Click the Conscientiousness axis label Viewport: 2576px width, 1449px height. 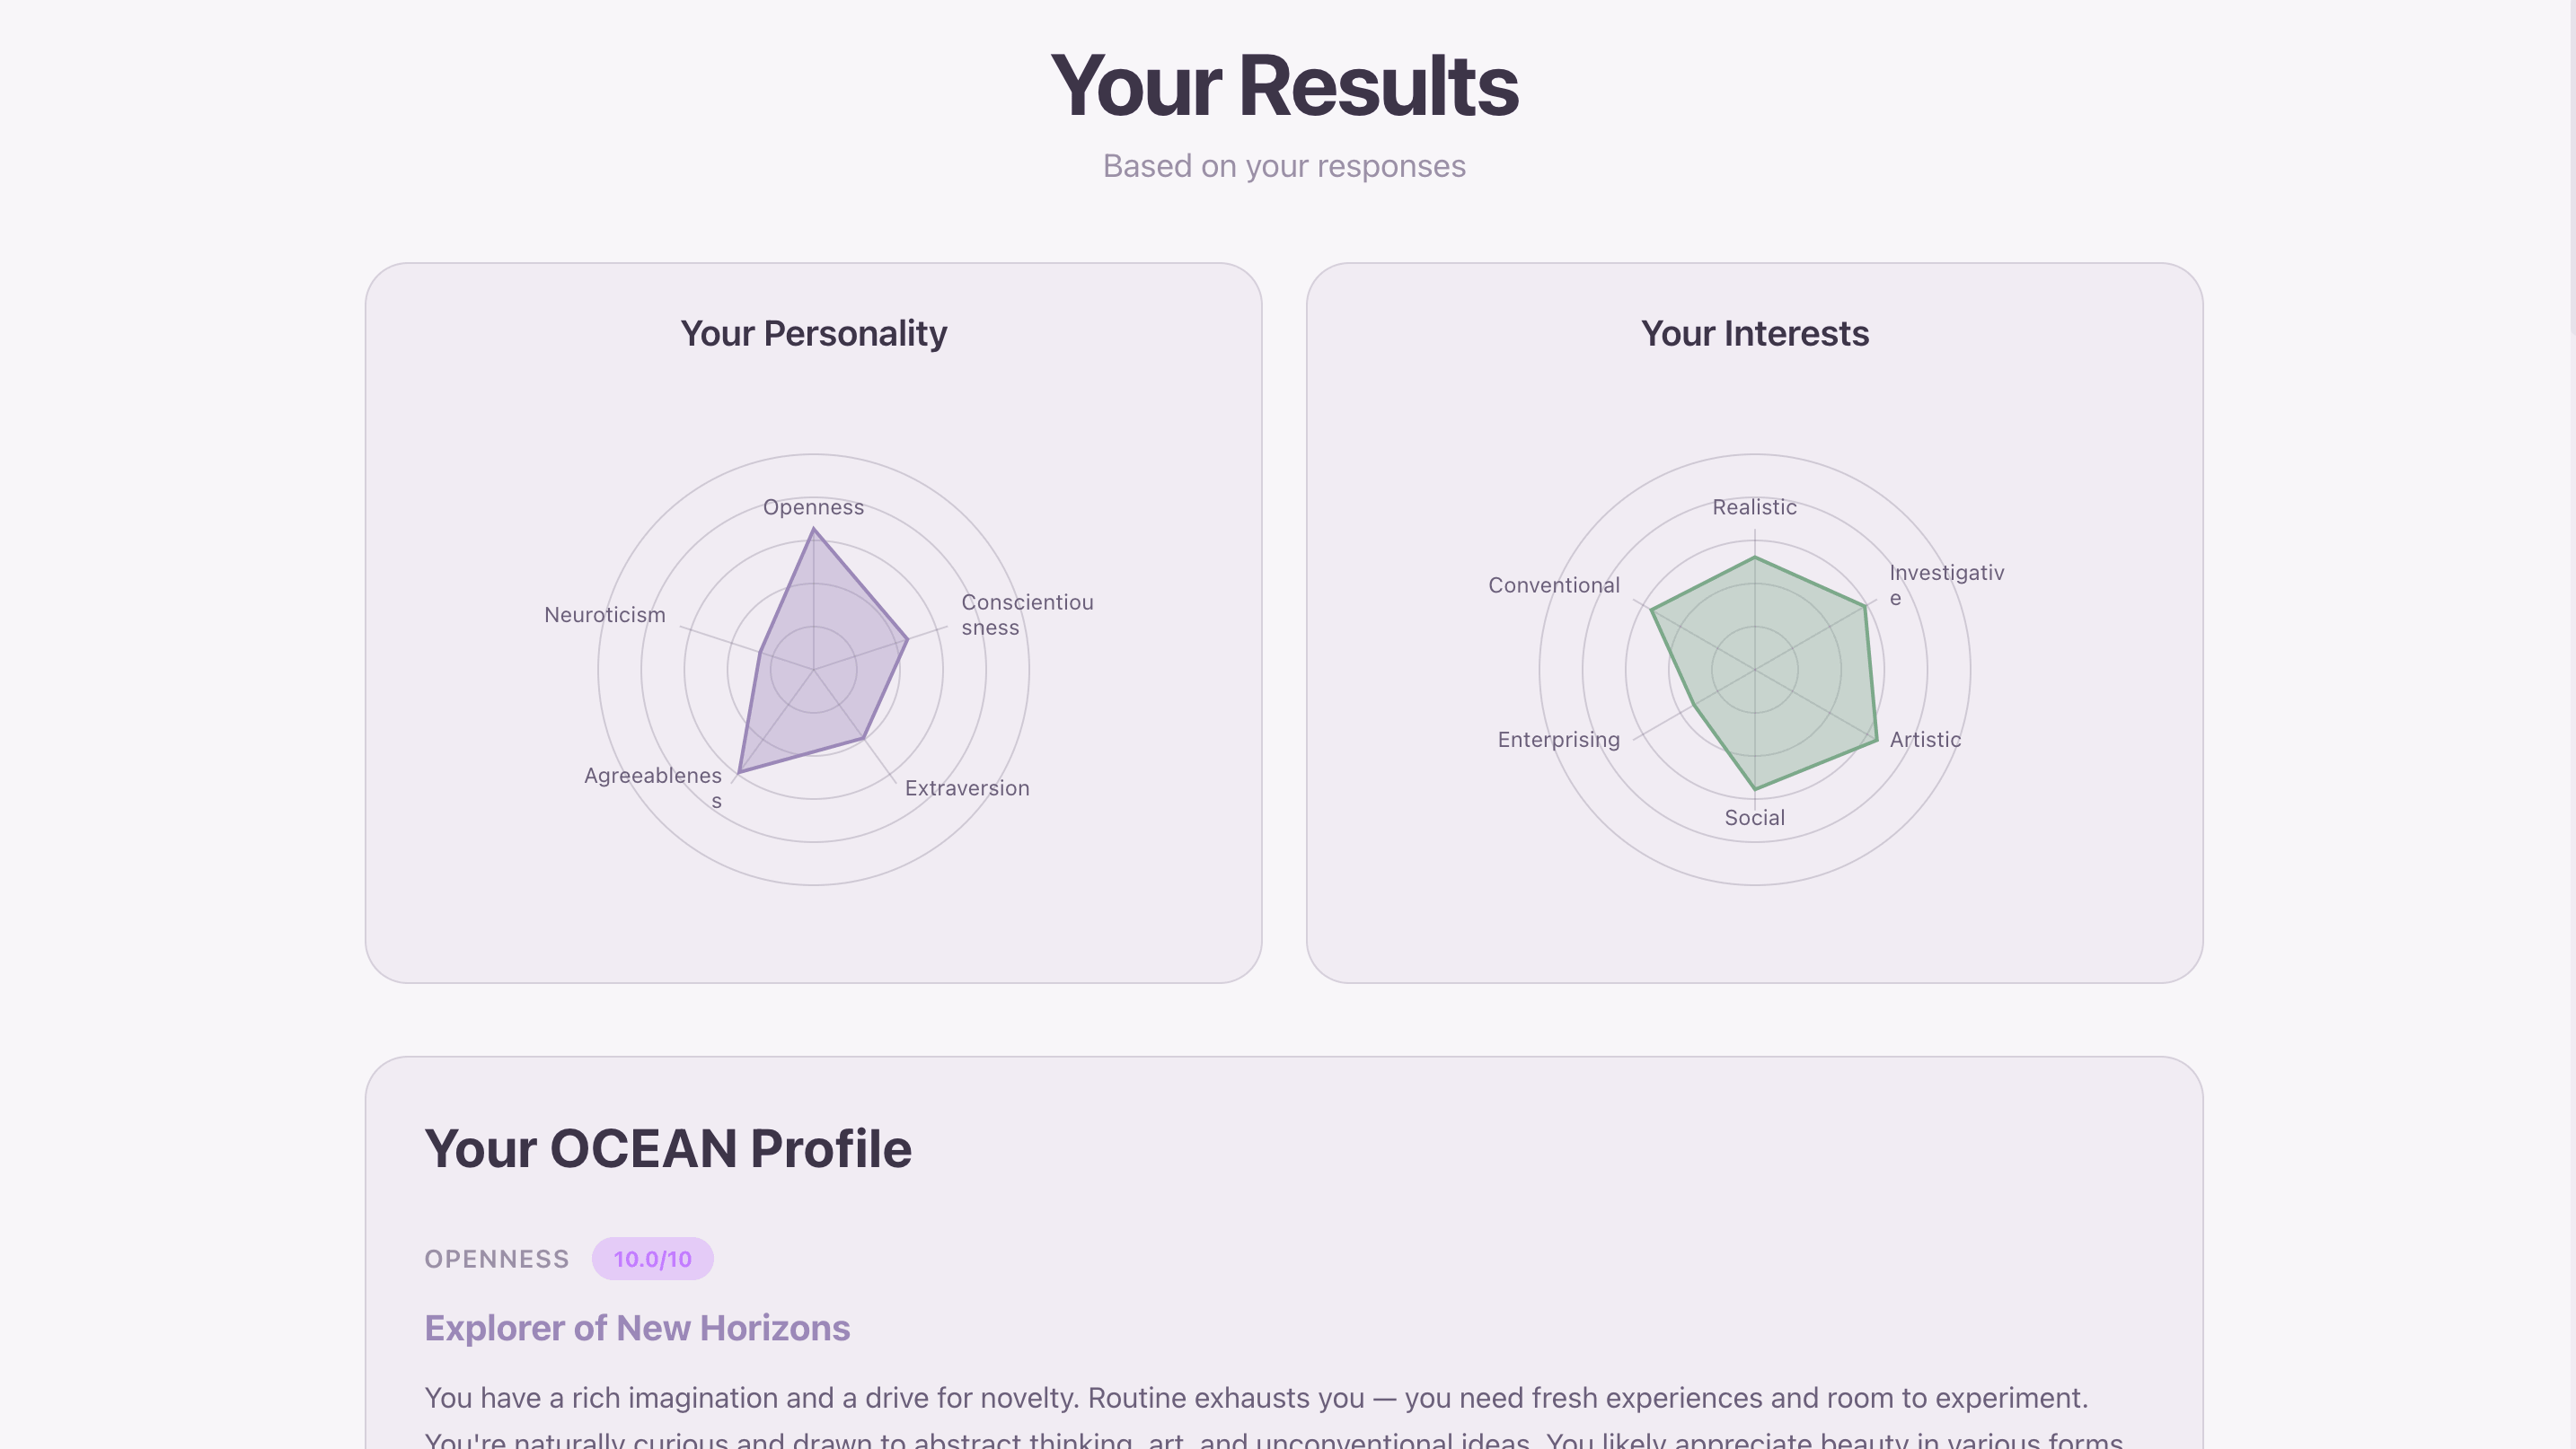(x=1026, y=615)
